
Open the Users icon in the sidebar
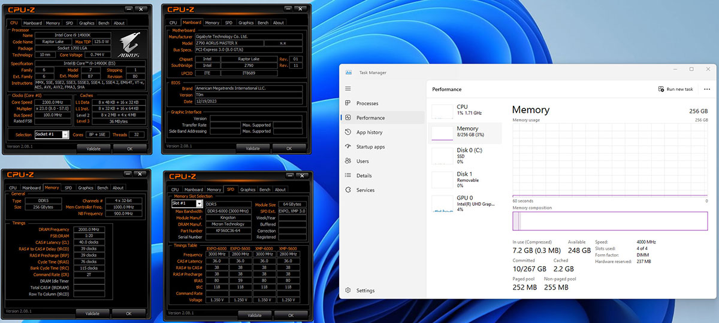coord(349,161)
